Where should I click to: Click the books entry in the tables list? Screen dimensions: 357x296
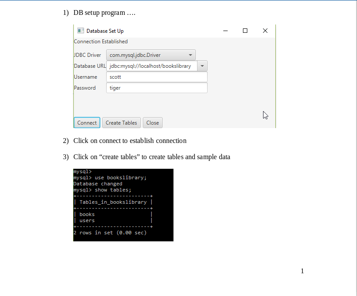[87, 214]
